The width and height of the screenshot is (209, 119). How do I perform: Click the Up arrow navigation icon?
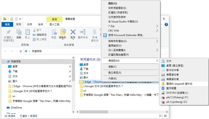21,51
